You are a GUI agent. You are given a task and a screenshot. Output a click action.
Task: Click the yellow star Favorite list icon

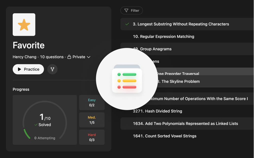point(24,25)
